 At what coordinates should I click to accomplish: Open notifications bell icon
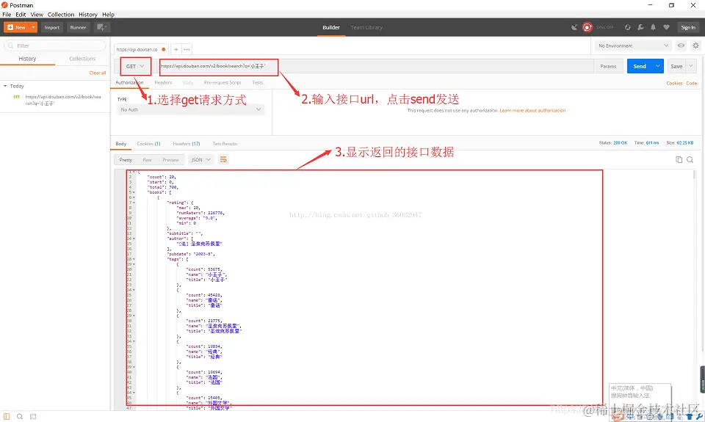click(653, 27)
